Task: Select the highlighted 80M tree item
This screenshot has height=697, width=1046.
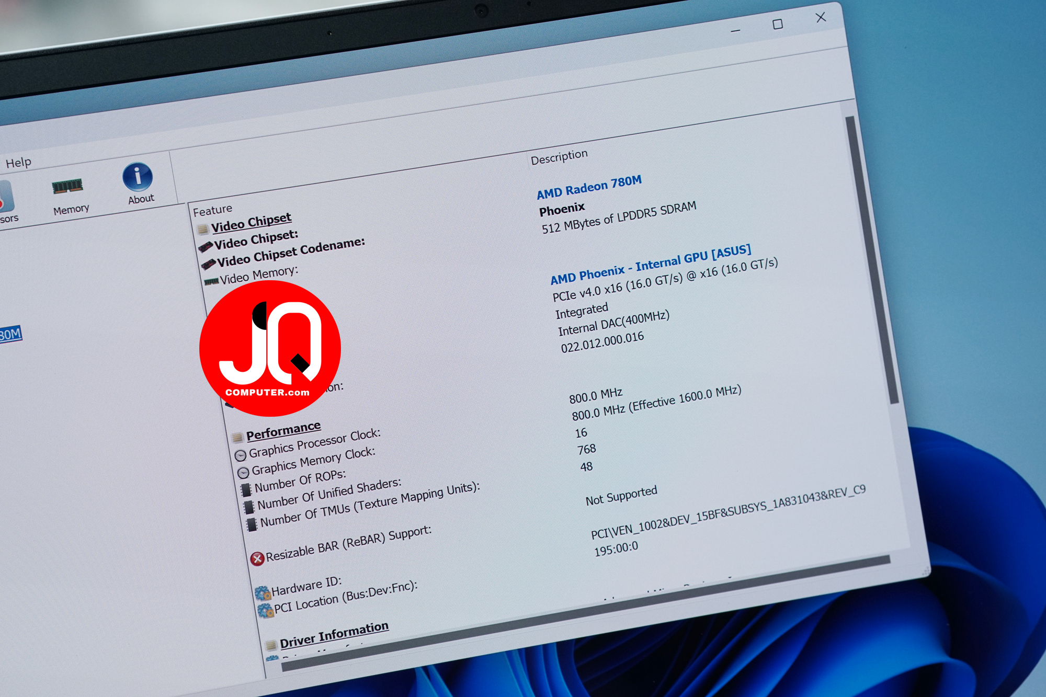Action: [x=10, y=334]
